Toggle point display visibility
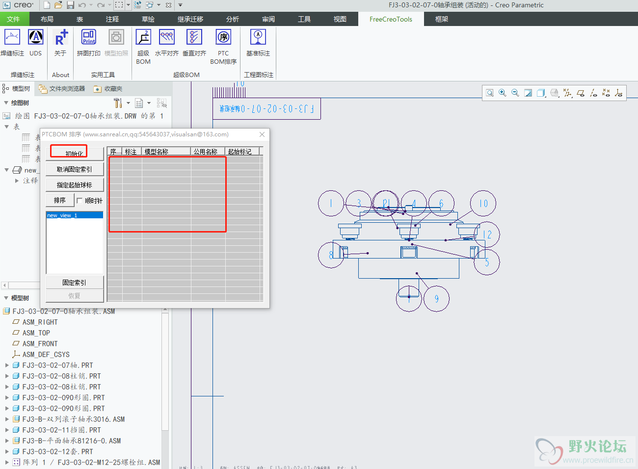 (x=606, y=93)
